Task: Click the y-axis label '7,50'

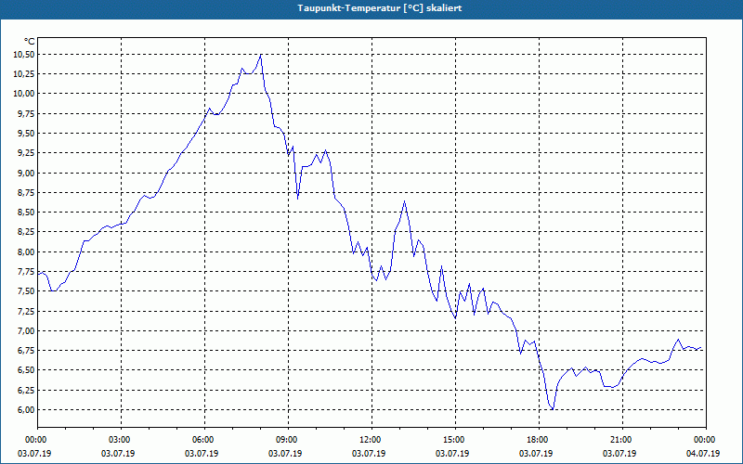Action: click(26, 291)
